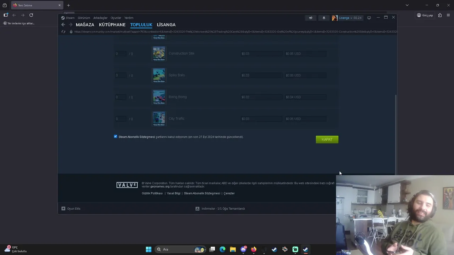Screen dimensions: 454x255
Task: Open Gizlilik Politikası link
Action: 152,193
